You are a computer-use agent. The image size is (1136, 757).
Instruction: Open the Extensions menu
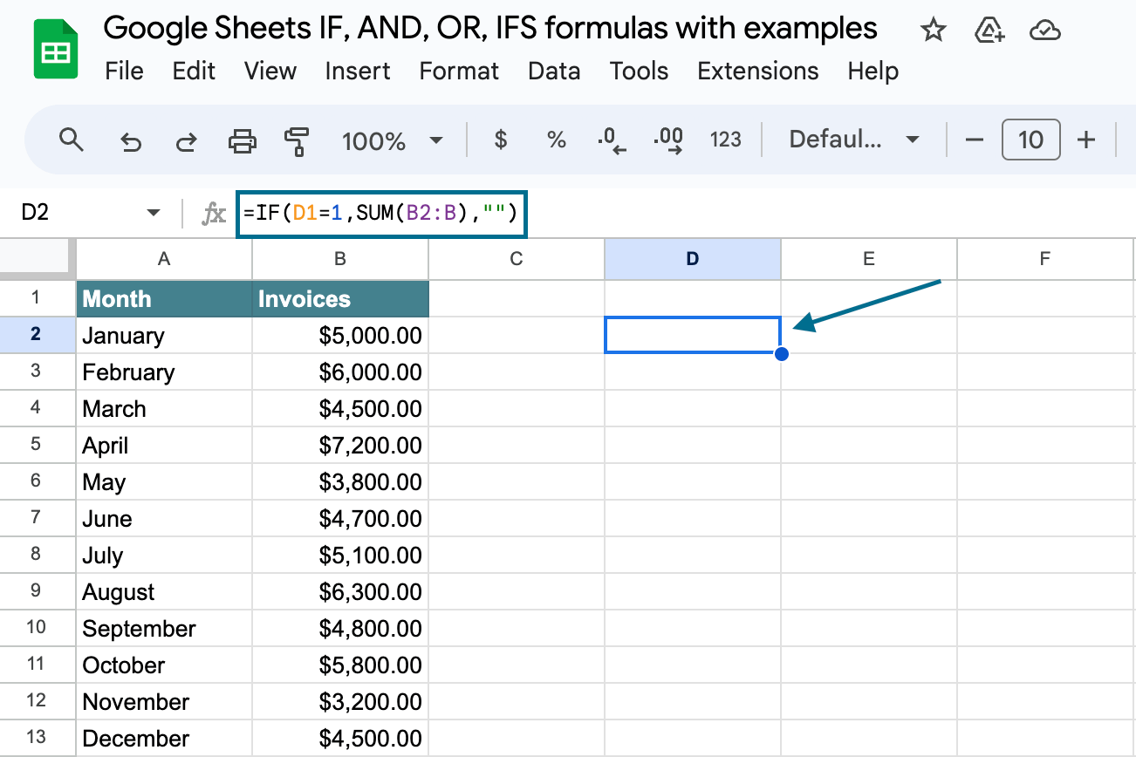pyautogui.click(x=757, y=71)
